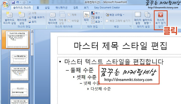The height and width of the screenshot is (104, 181).
Task: Select the second layout thumbnail in the pane
Action: [19, 57]
